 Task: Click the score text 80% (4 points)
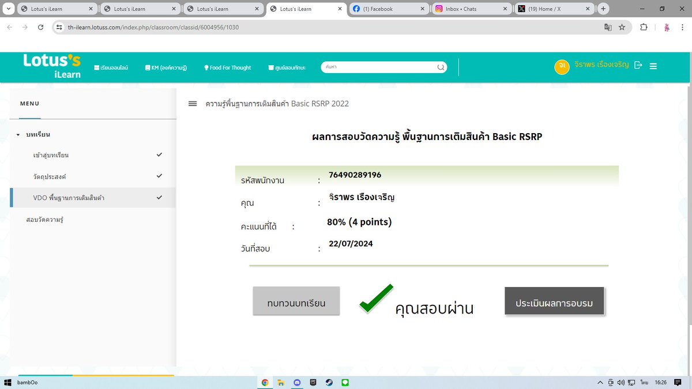[359, 222]
